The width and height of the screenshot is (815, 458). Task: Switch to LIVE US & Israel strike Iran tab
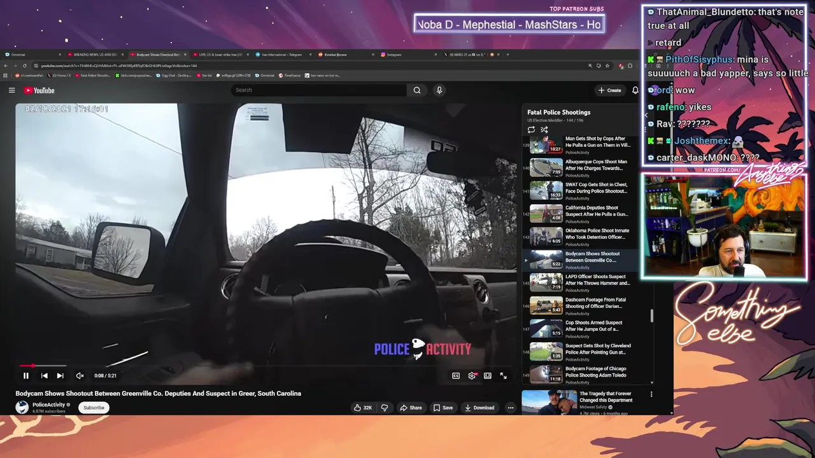pos(220,55)
